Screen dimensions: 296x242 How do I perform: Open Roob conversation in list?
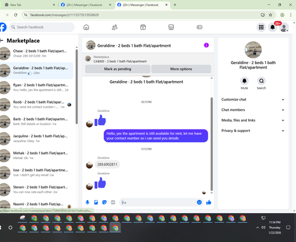coord(37,105)
